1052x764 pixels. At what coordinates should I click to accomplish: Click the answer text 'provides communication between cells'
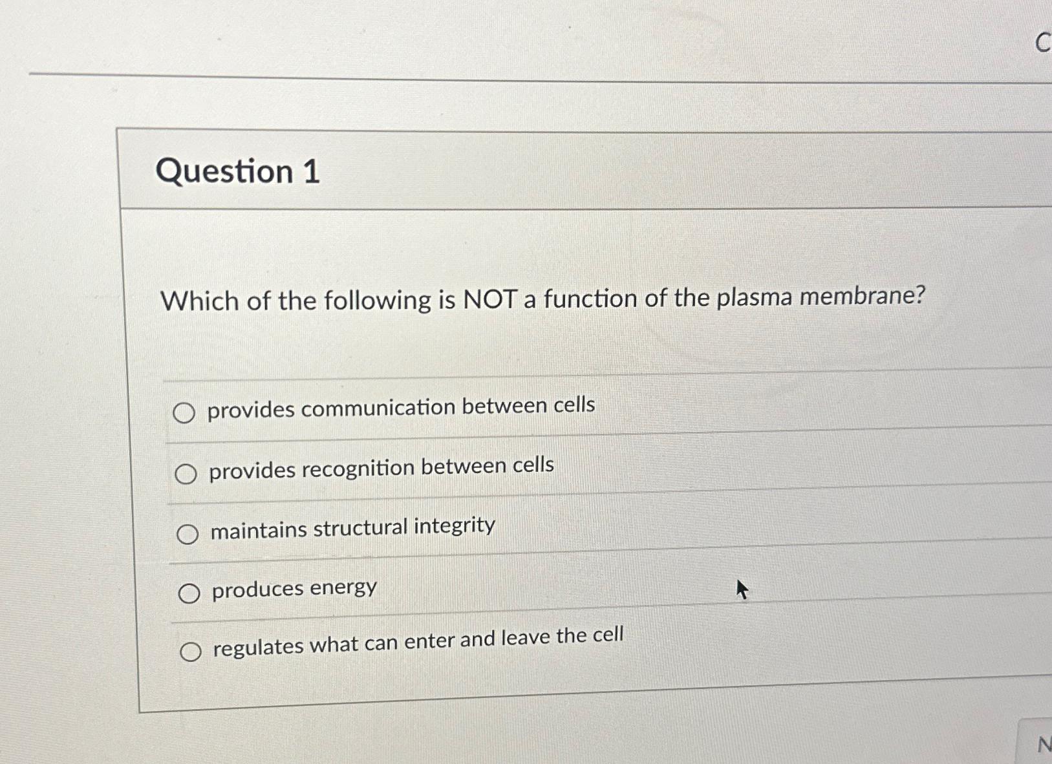tap(401, 407)
